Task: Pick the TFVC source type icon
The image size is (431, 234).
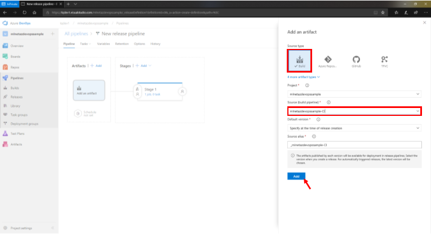Action: pyautogui.click(x=384, y=61)
